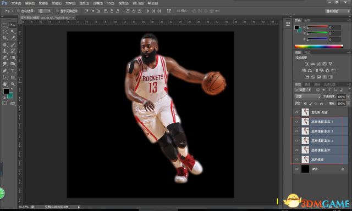Select the Rectangular Marquee tool

coord(5,25)
